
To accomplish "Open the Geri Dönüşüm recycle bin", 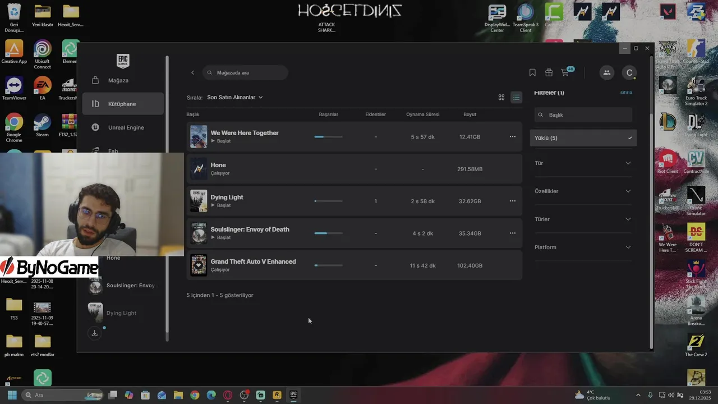I will (14, 19).
